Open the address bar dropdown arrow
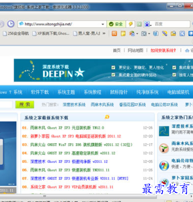The height and width of the screenshot is (202, 193). pyautogui.click(x=103, y=24)
